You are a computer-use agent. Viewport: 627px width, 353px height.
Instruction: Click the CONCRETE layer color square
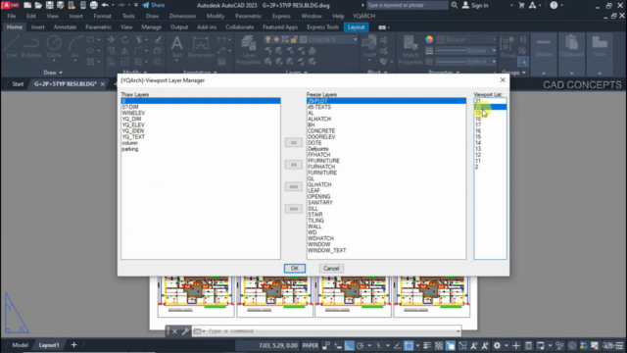click(x=304, y=39)
